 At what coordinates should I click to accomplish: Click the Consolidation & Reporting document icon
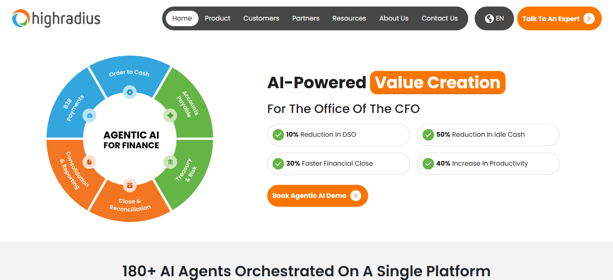click(89, 162)
